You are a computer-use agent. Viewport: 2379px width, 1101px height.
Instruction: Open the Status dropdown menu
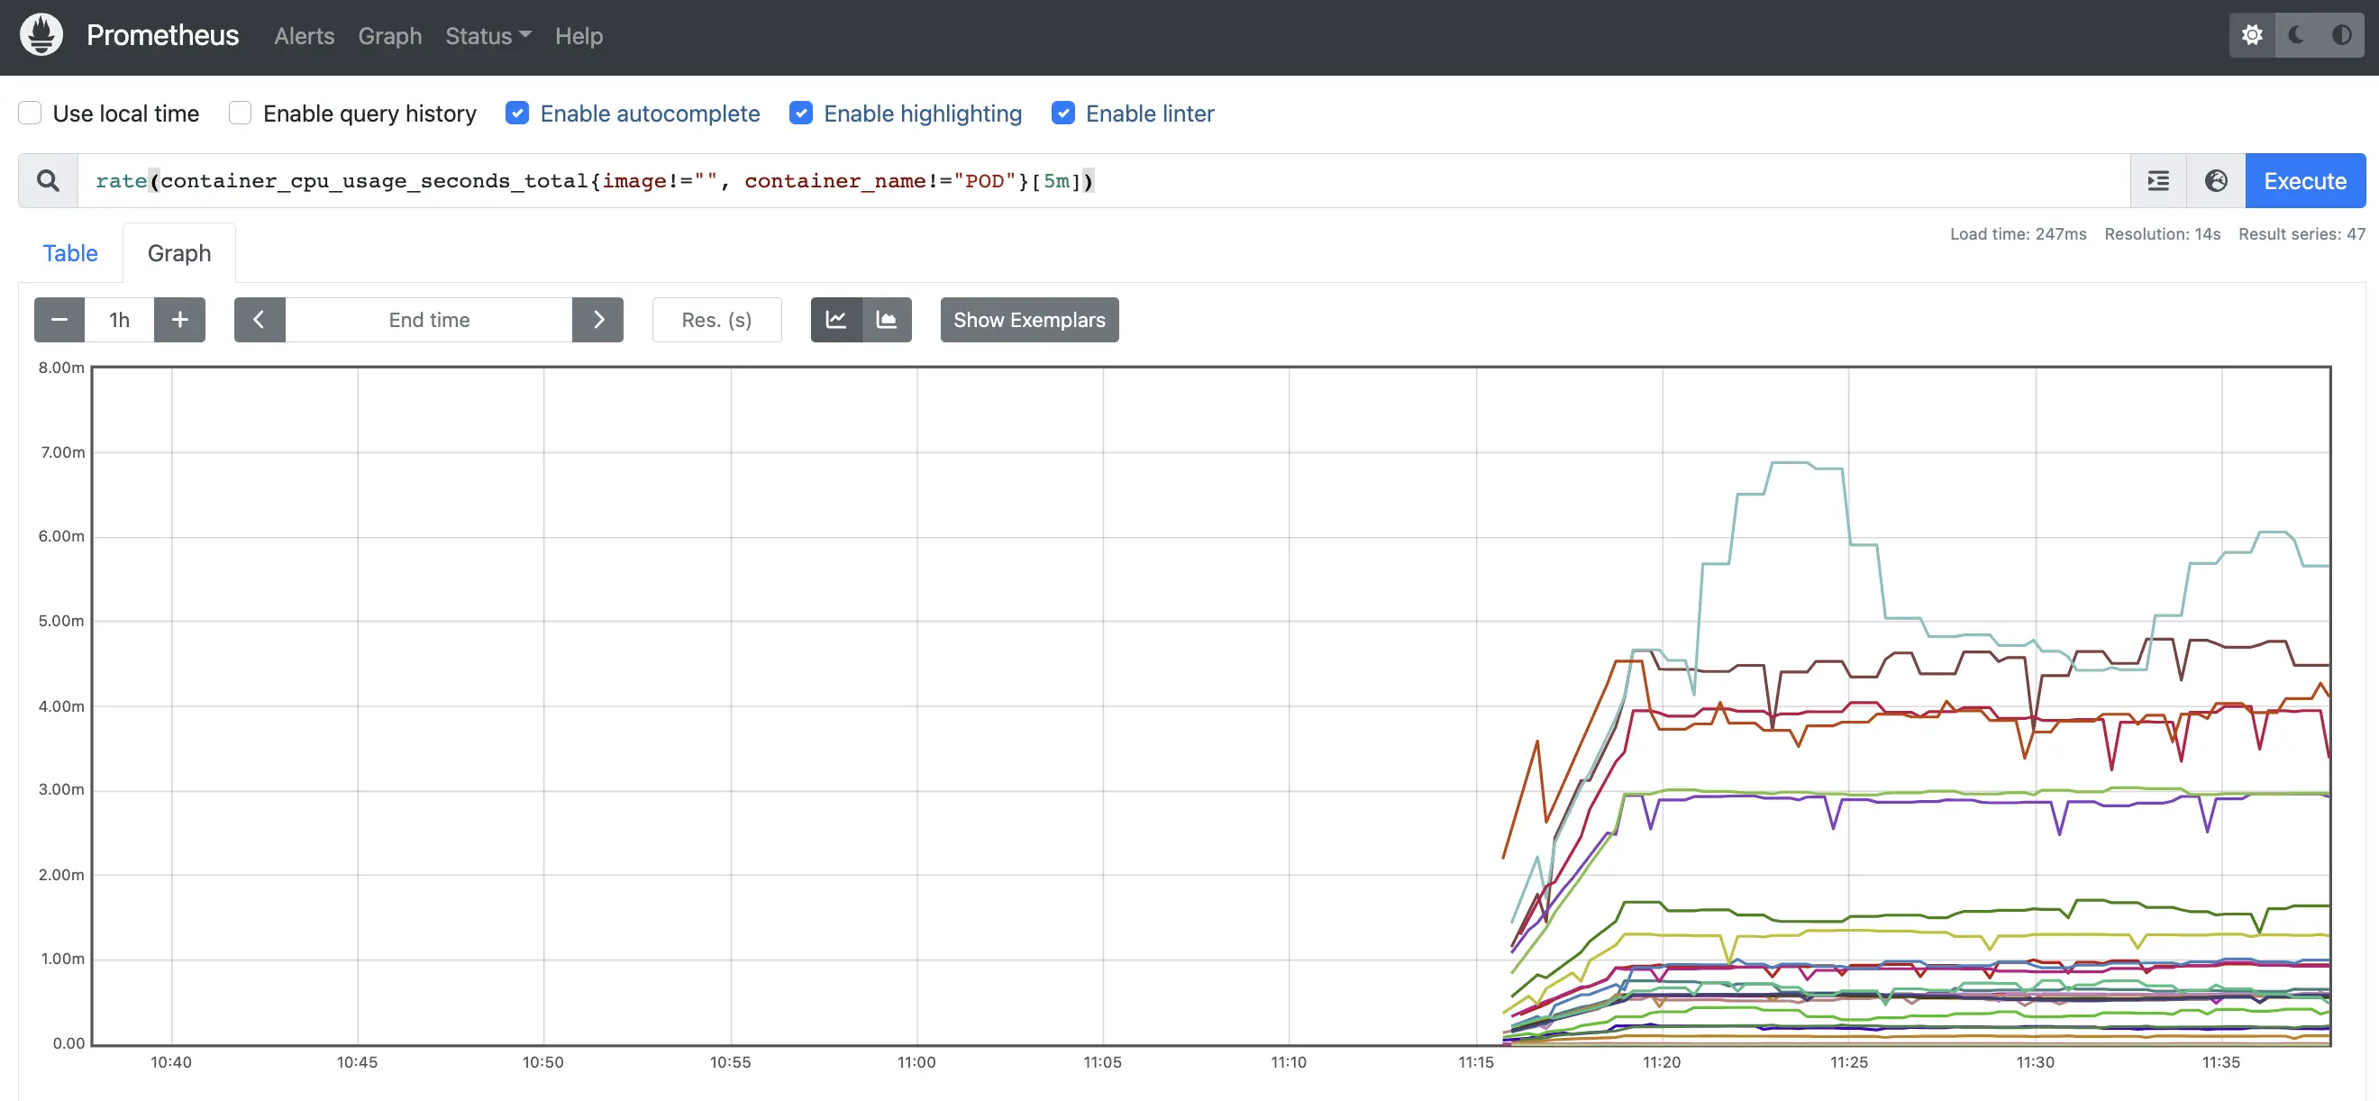pyautogui.click(x=488, y=36)
